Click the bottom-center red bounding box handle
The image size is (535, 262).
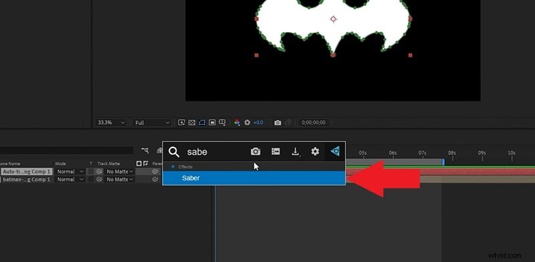point(333,55)
